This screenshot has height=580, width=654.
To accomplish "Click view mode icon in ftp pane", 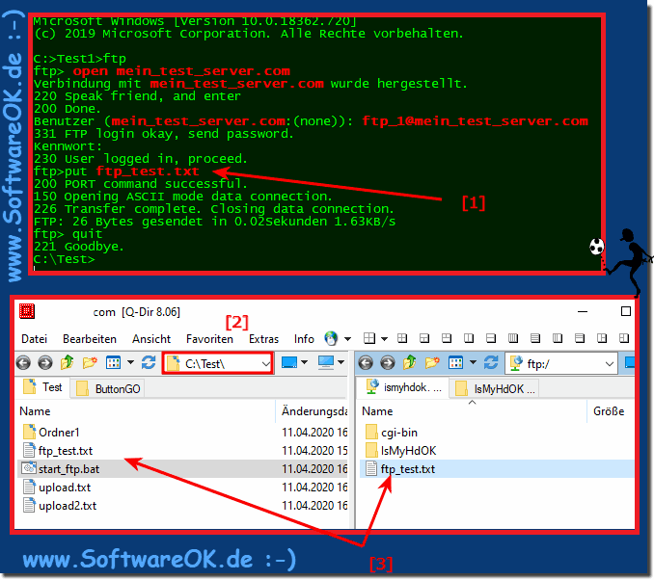I will point(456,362).
